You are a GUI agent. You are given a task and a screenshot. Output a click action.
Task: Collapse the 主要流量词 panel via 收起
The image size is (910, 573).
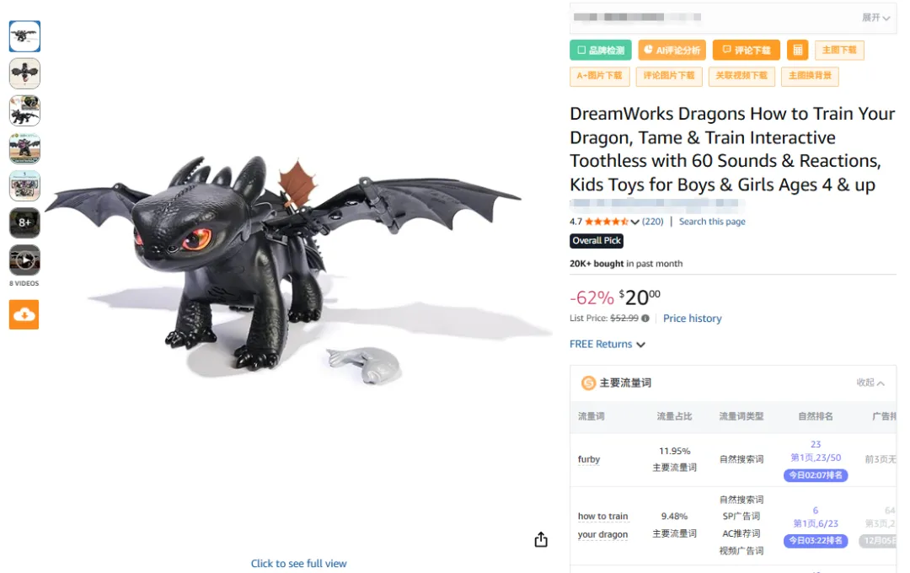(870, 383)
